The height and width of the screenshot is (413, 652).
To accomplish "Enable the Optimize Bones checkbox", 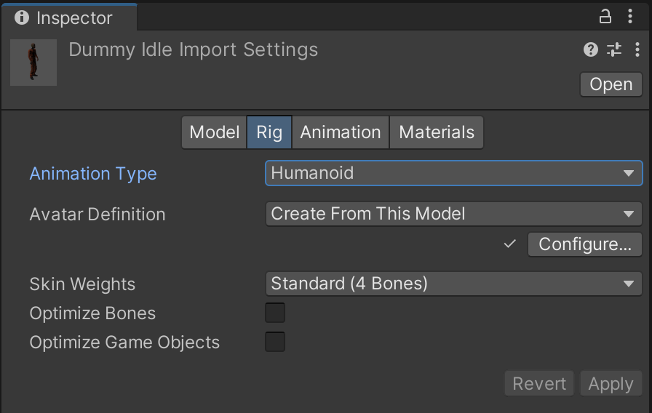I will (275, 313).
